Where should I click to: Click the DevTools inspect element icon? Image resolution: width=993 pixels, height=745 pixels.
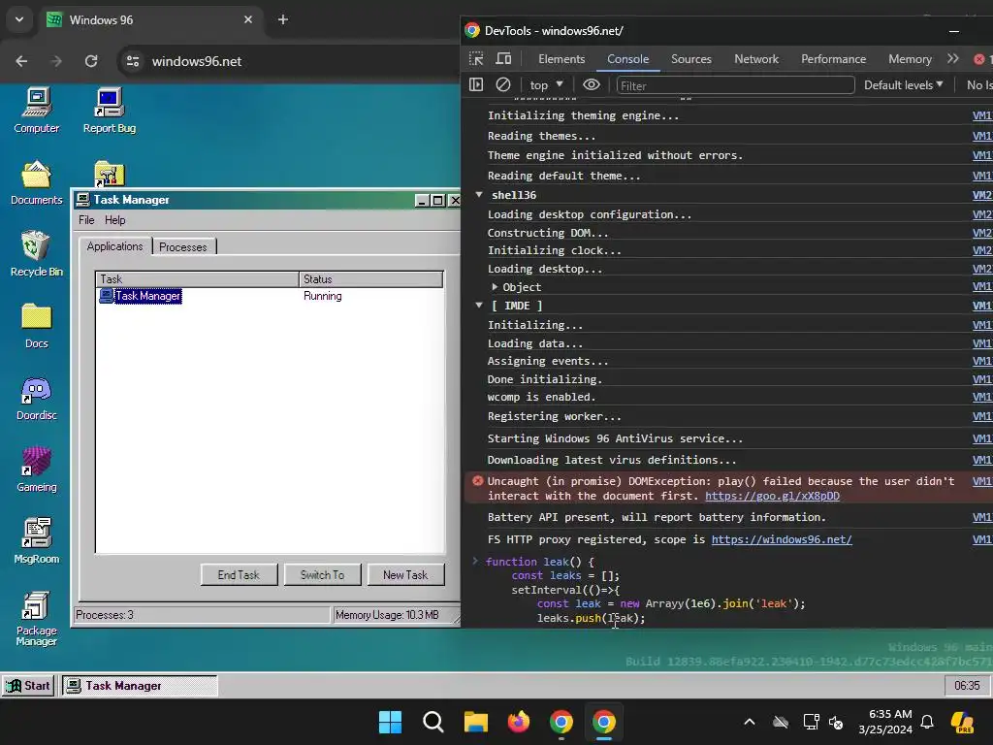click(476, 59)
